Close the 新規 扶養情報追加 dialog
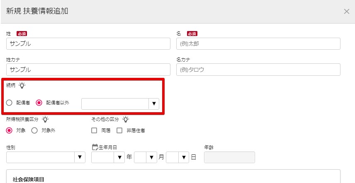The height and width of the screenshot is (183, 355). pos(346,12)
